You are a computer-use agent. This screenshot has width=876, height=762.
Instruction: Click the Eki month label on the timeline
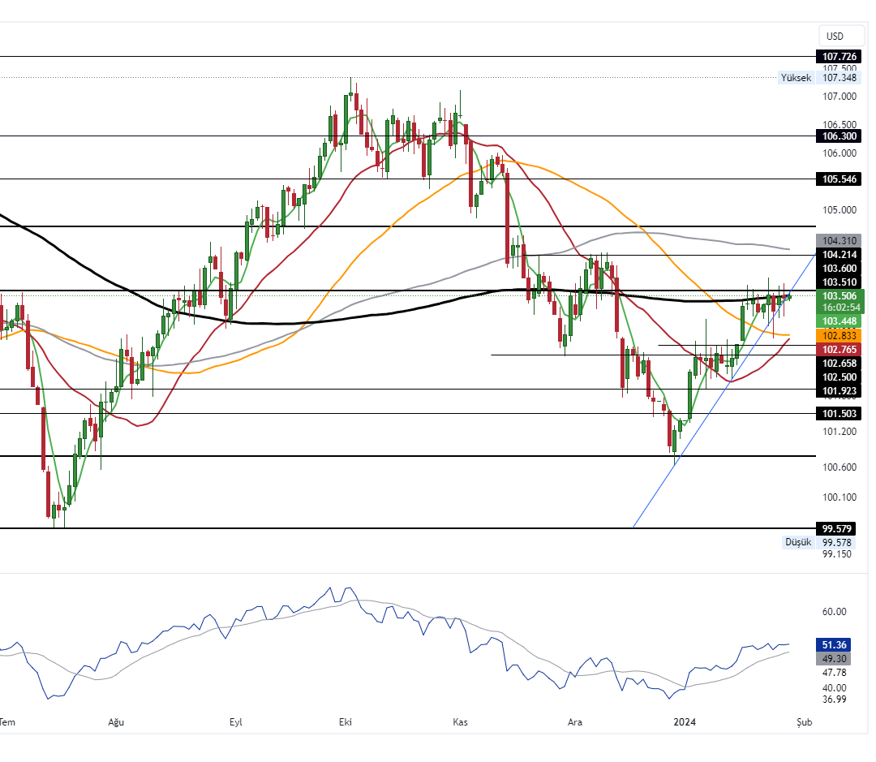[x=346, y=721]
